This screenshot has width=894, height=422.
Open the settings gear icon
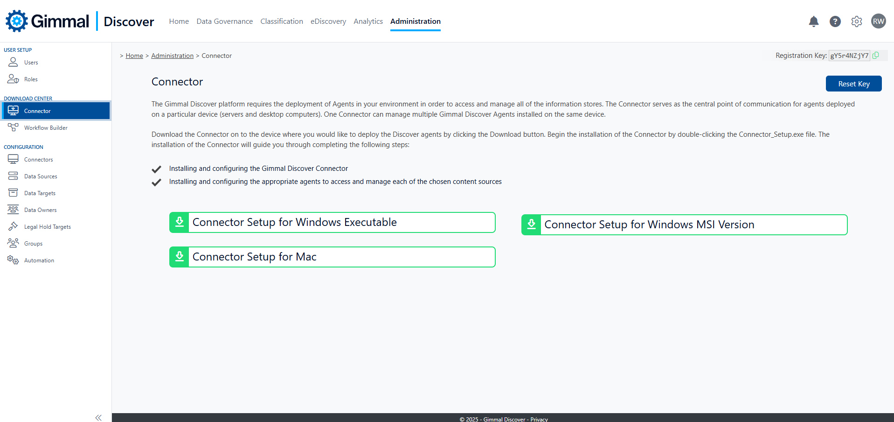(856, 21)
